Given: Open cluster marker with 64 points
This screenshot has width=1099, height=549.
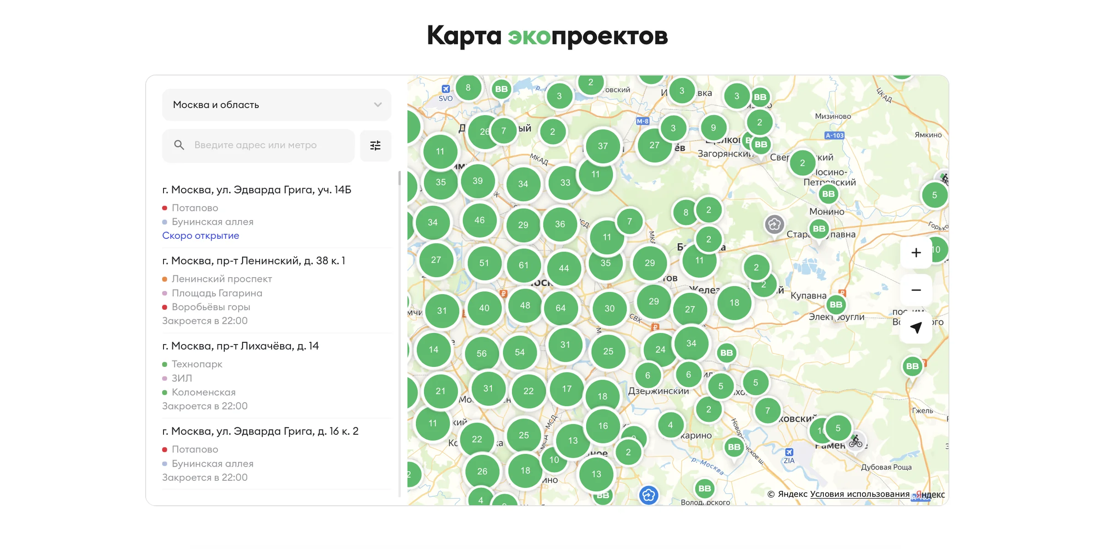Looking at the screenshot, I should pos(560,308).
